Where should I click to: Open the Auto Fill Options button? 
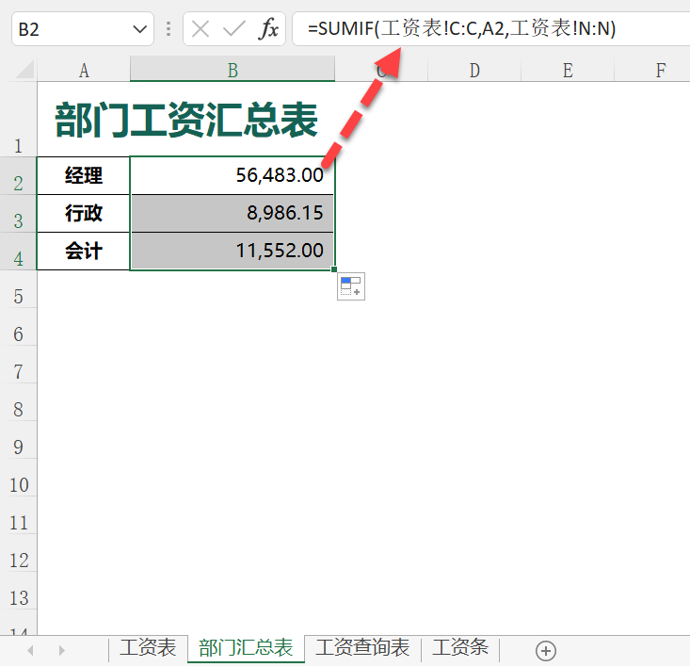(351, 286)
